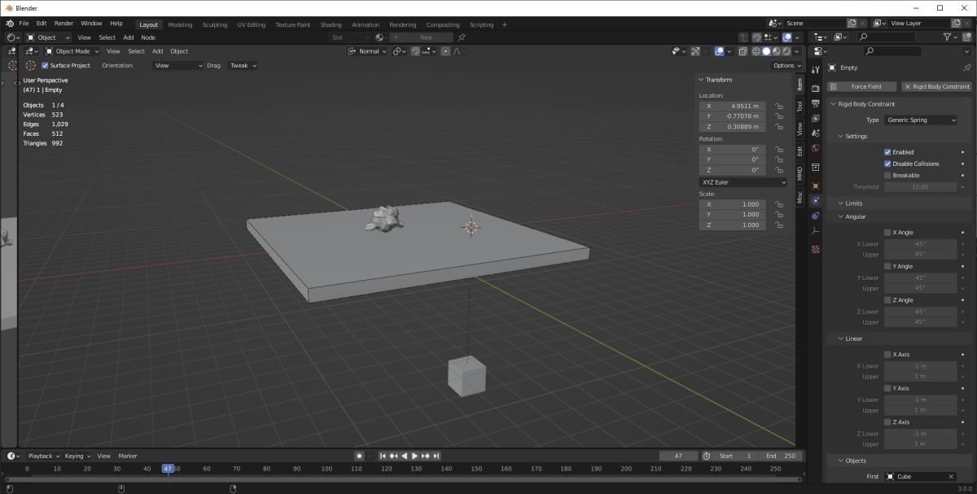Click the First object Cube field
Screen dimensions: 977x494
point(921,476)
